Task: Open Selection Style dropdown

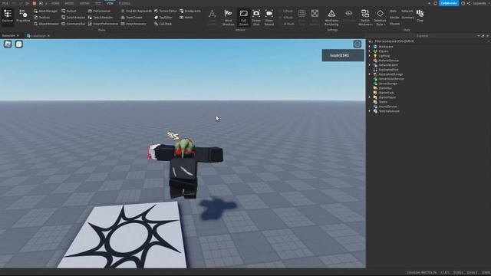Action: click(380, 18)
